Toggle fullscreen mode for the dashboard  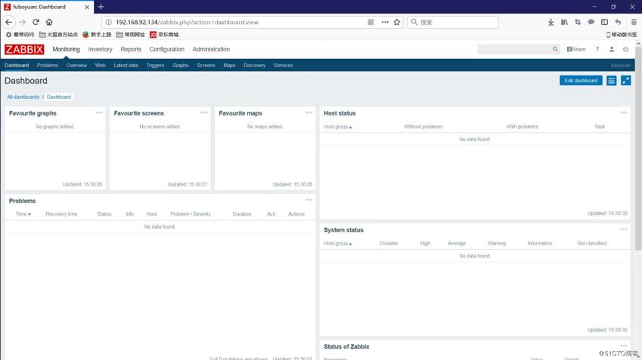pos(625,81)
